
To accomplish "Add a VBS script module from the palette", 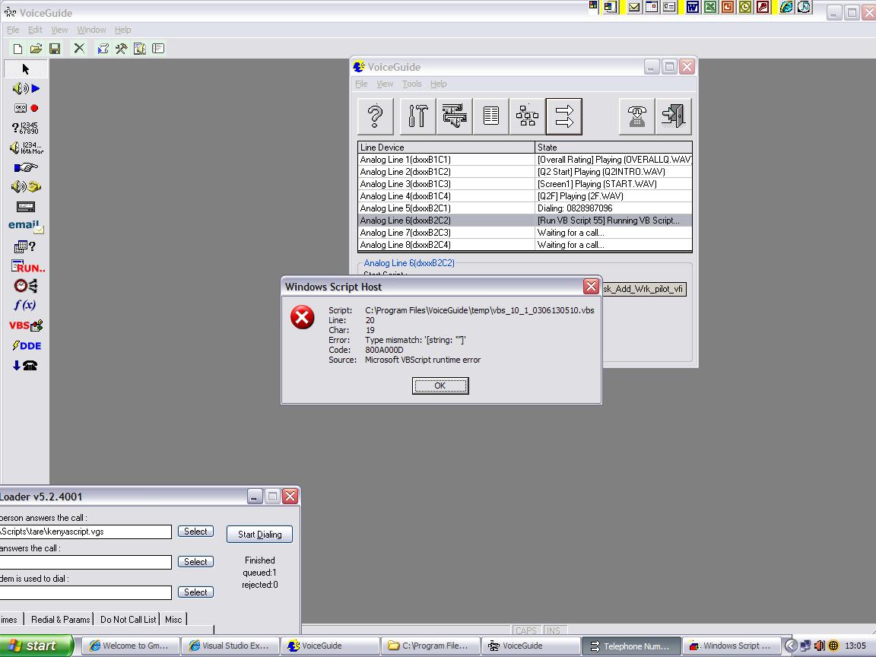I will pyautogui.click(x=26, y=325).
